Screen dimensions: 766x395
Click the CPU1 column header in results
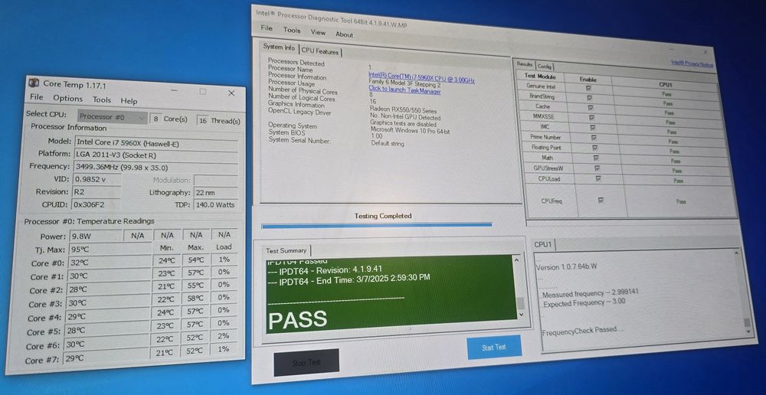666,84
